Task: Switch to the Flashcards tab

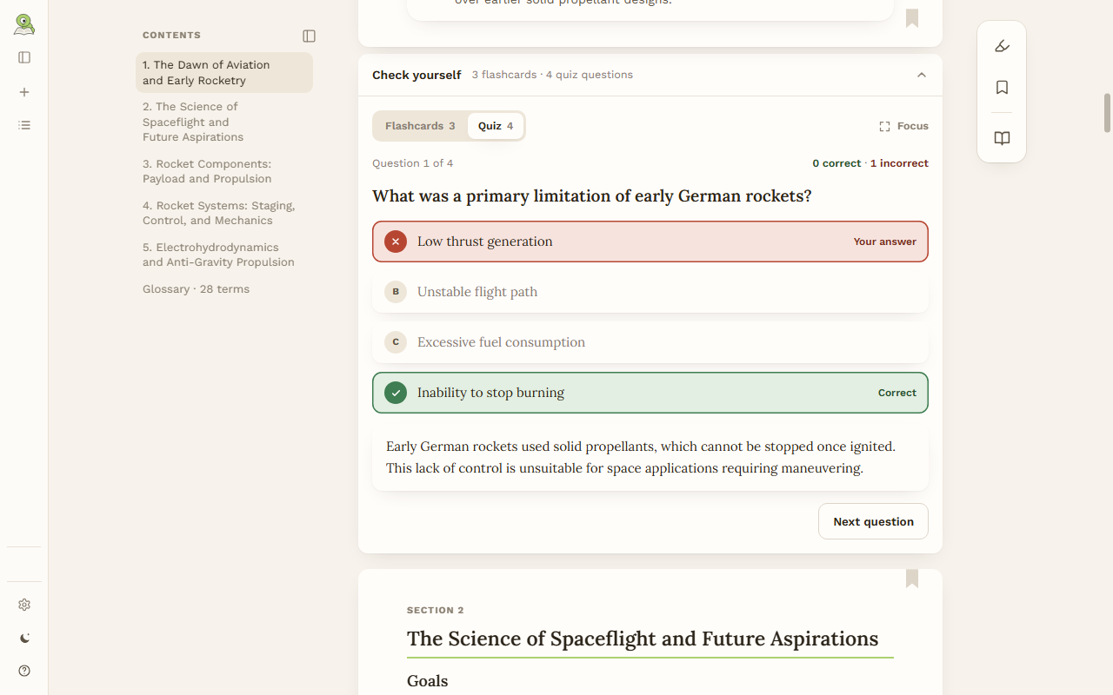Action: [x=420, y=126]
